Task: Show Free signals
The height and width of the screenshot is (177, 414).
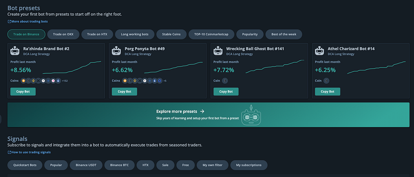Action: [x=186, y=165]
